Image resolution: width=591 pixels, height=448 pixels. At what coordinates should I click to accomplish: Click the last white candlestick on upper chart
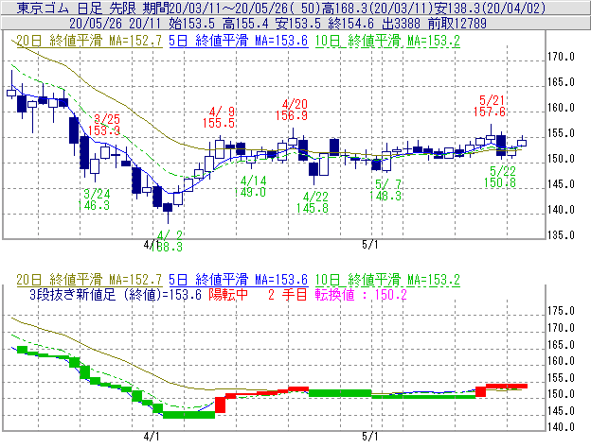pyautogui.click(x=522, y=143)
